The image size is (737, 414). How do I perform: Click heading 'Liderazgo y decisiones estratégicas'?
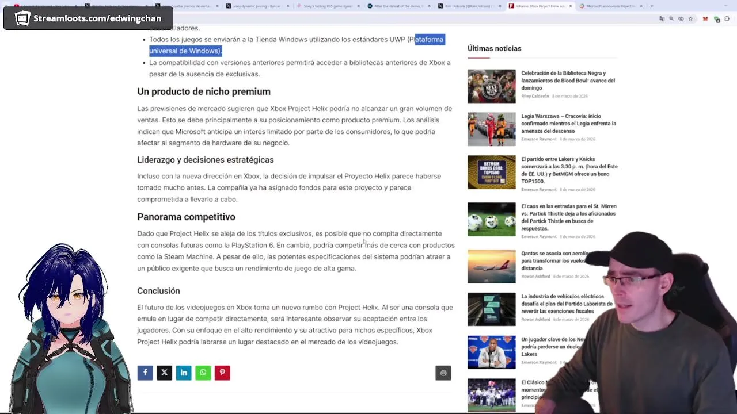[206, 160]
